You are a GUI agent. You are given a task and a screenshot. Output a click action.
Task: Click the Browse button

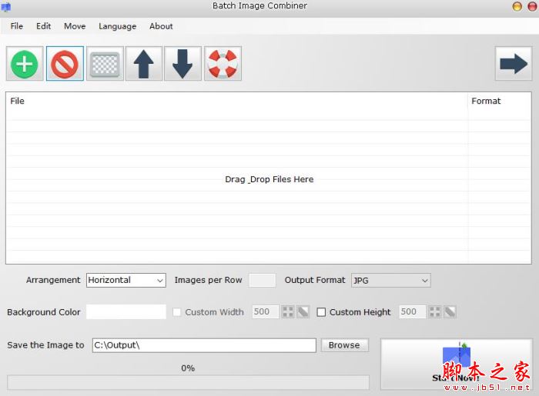(344, 345)
